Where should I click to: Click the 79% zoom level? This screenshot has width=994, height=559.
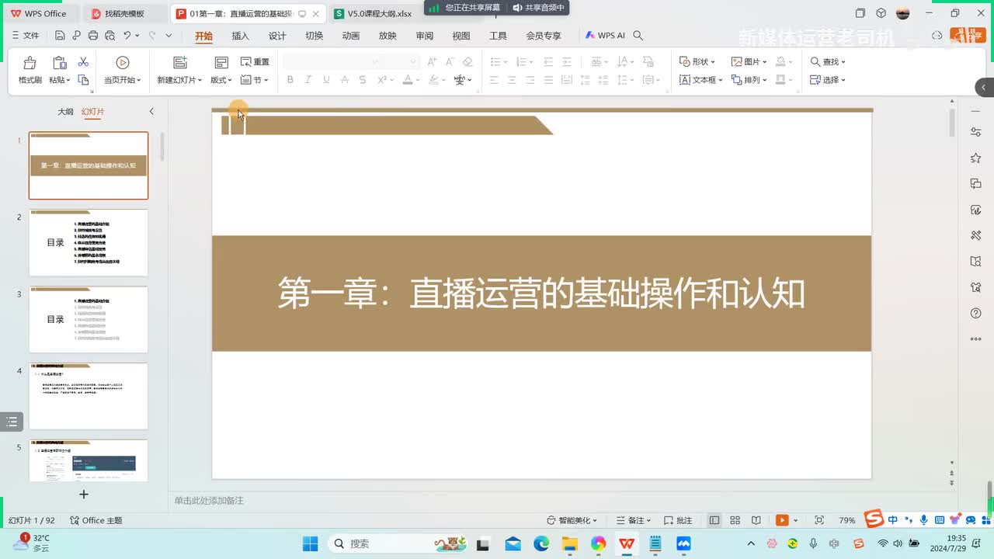click(847, 520)
